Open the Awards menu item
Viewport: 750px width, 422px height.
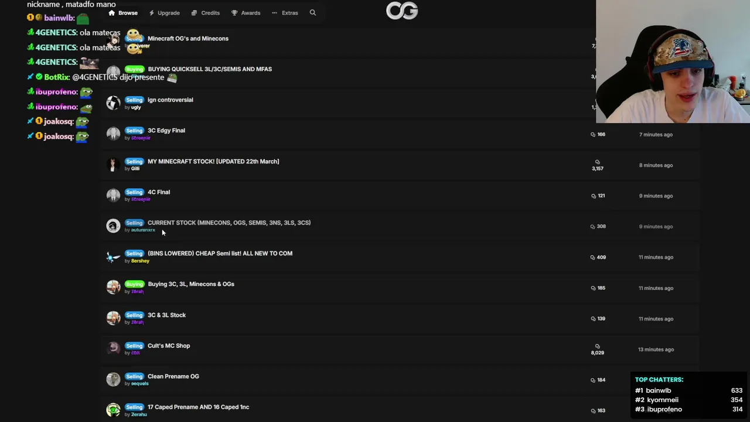[246, 13]
